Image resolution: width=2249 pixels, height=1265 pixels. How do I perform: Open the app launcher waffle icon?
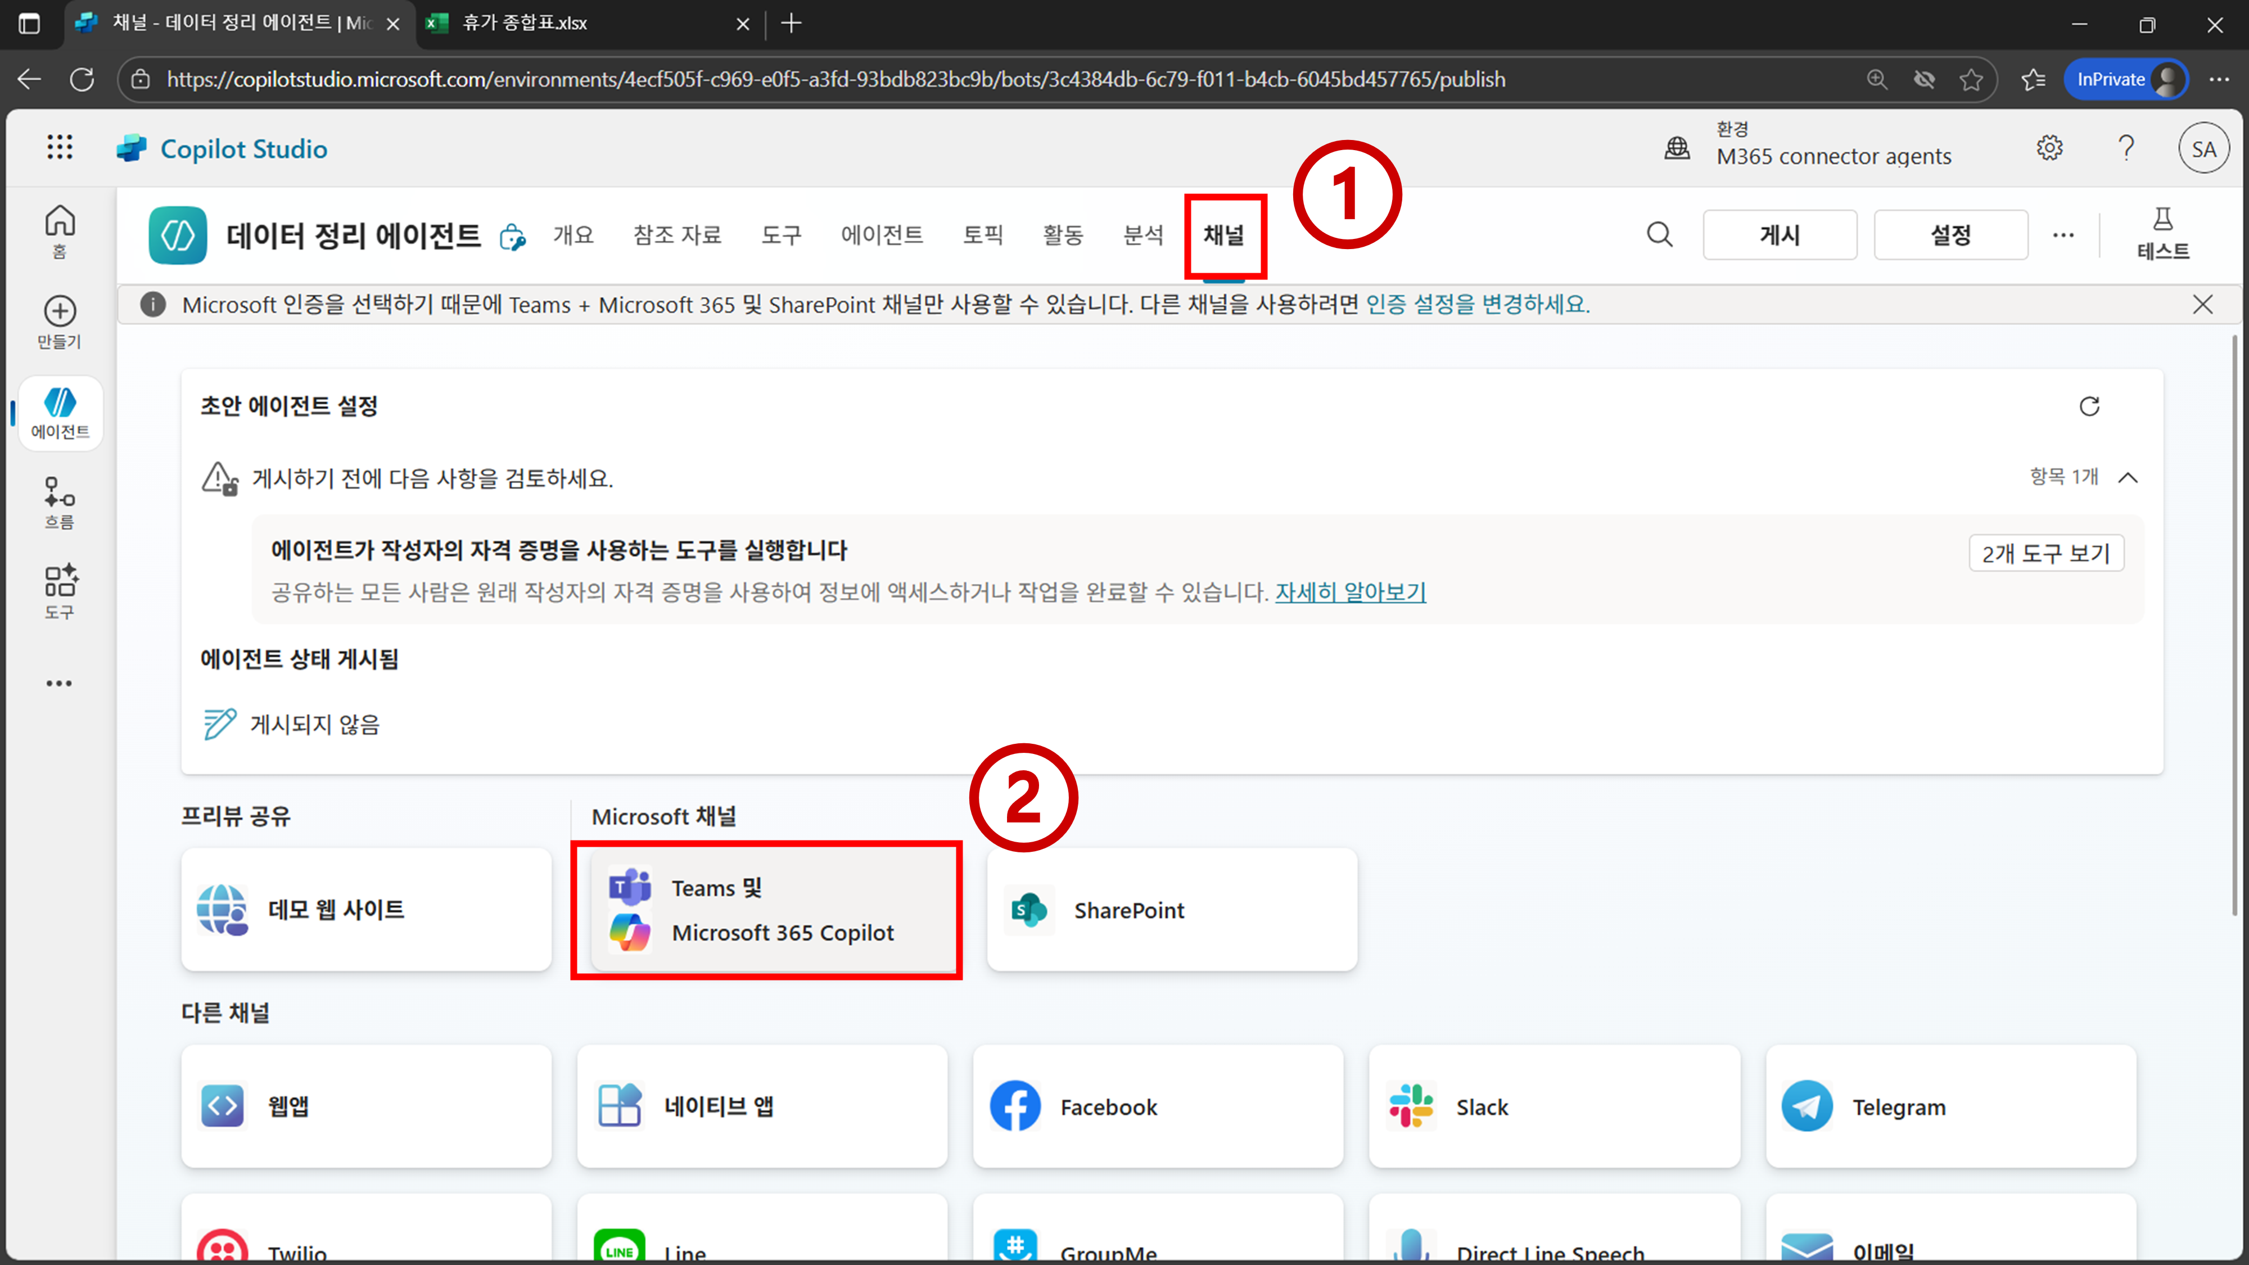coord(60,147)
